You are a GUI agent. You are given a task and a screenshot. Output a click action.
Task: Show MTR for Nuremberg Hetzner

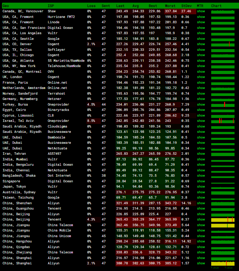click(x=201, y=99)
